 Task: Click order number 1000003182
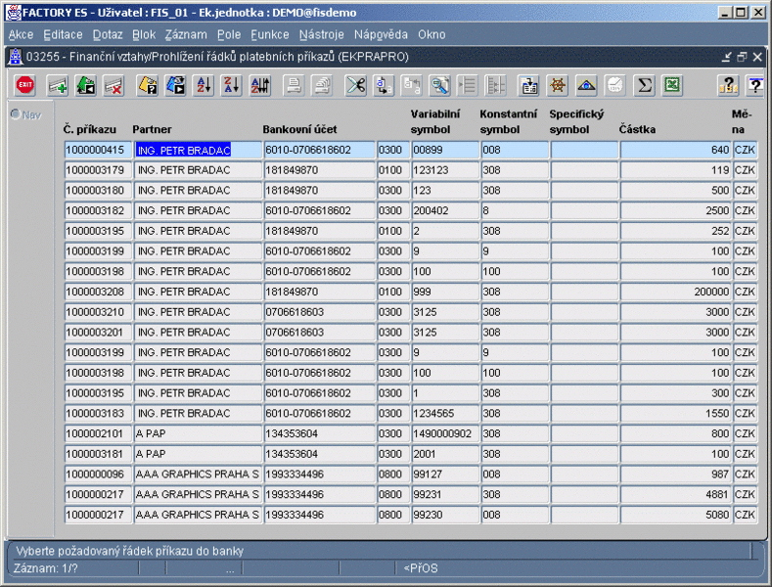[98, 210]
